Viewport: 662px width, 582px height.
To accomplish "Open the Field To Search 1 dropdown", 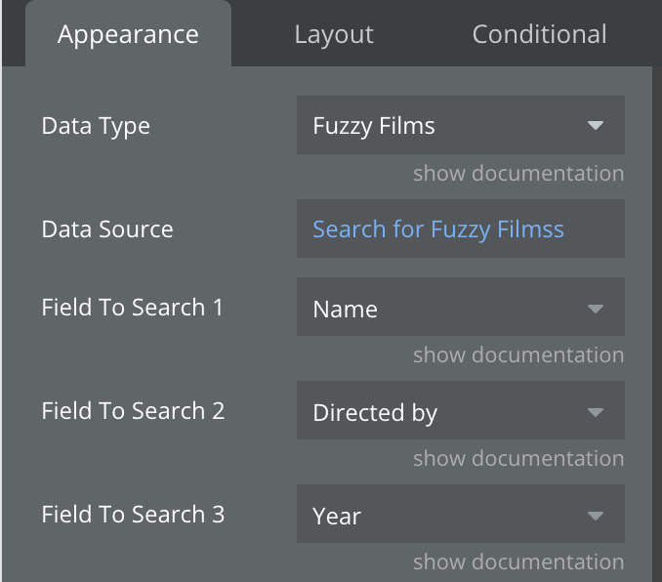I will (449, 310).
